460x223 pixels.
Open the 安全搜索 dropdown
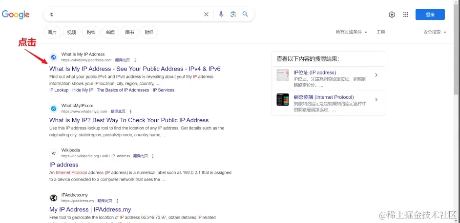coord(435,32)
